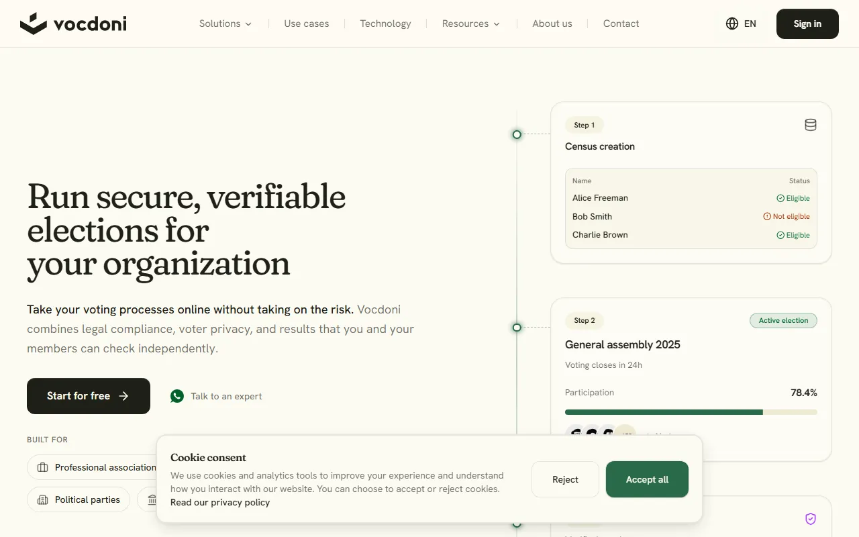This screenshot has height=537, width=859.
Task: Select the Charlie Brown row
Action: coord(691,235)
